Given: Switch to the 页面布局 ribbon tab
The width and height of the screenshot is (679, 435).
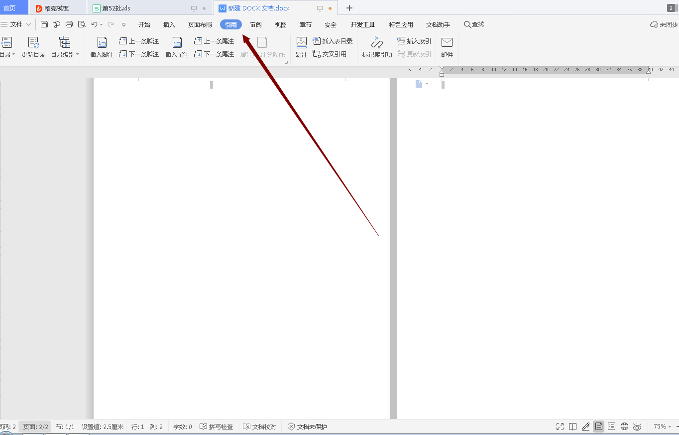Looking at the screenshot, I should (x=200, y=25).
